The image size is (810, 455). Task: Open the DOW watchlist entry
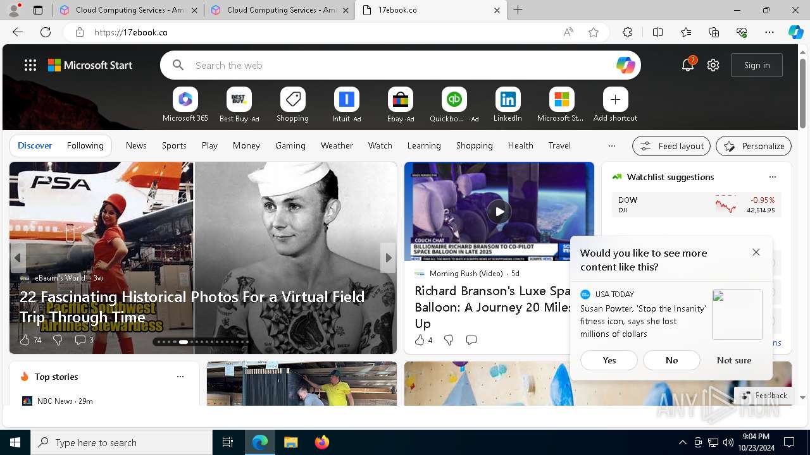click(x=696, y=205)
